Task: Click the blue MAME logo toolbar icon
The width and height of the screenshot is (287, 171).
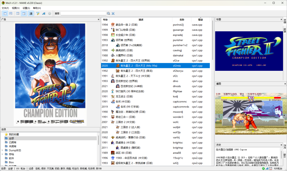Action: coord(44,13)
